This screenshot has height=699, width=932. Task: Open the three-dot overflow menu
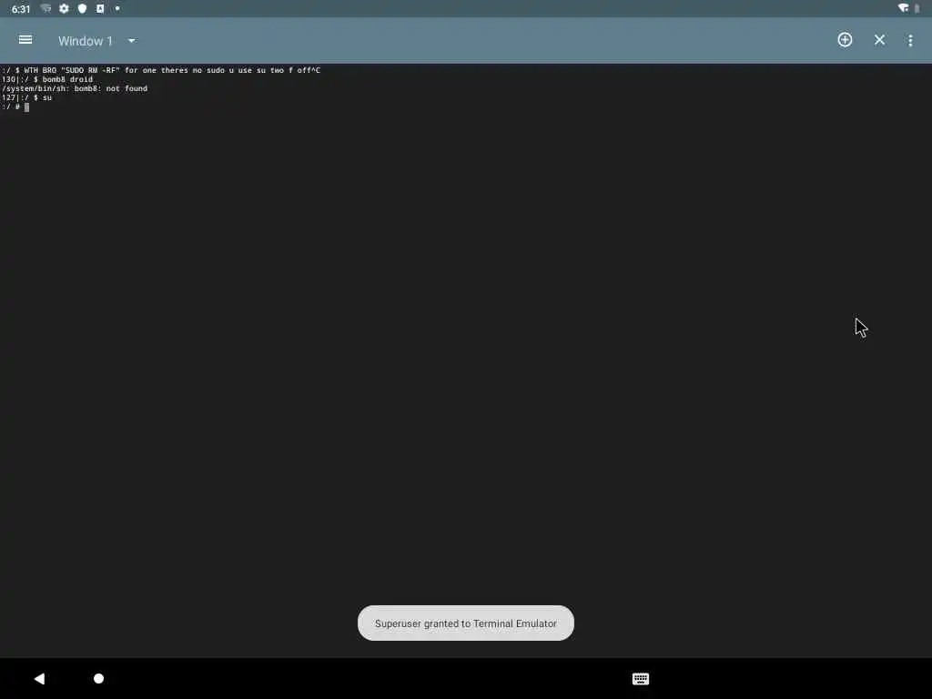[910, 40]
